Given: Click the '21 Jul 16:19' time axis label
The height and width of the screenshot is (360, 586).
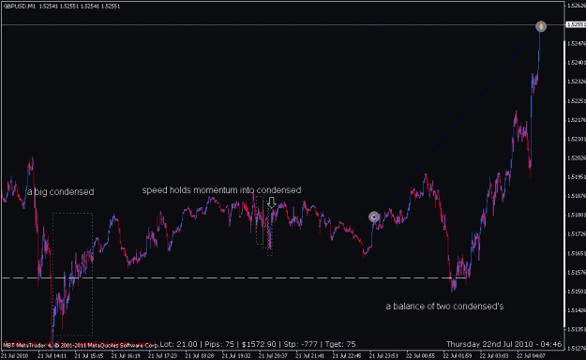Looking at the screenshot, I should 126,356.
